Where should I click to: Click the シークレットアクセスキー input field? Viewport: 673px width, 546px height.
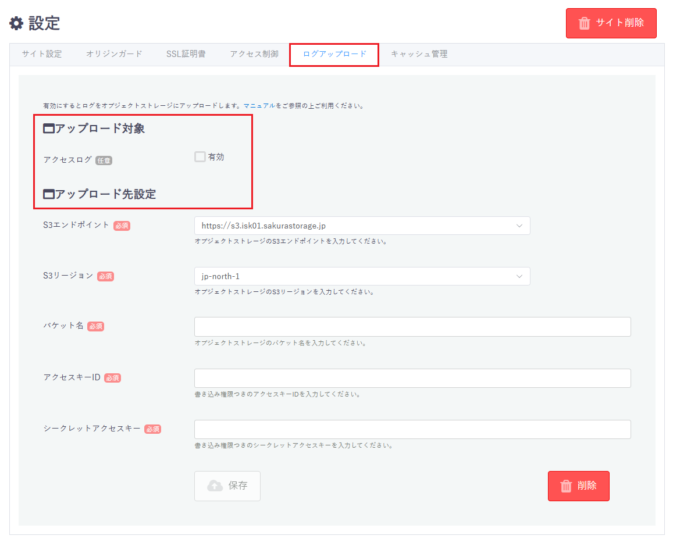tap(412, 430)
